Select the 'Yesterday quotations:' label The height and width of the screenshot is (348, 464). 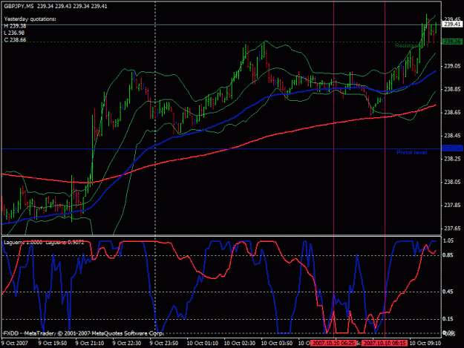click(x=30, y=19)
